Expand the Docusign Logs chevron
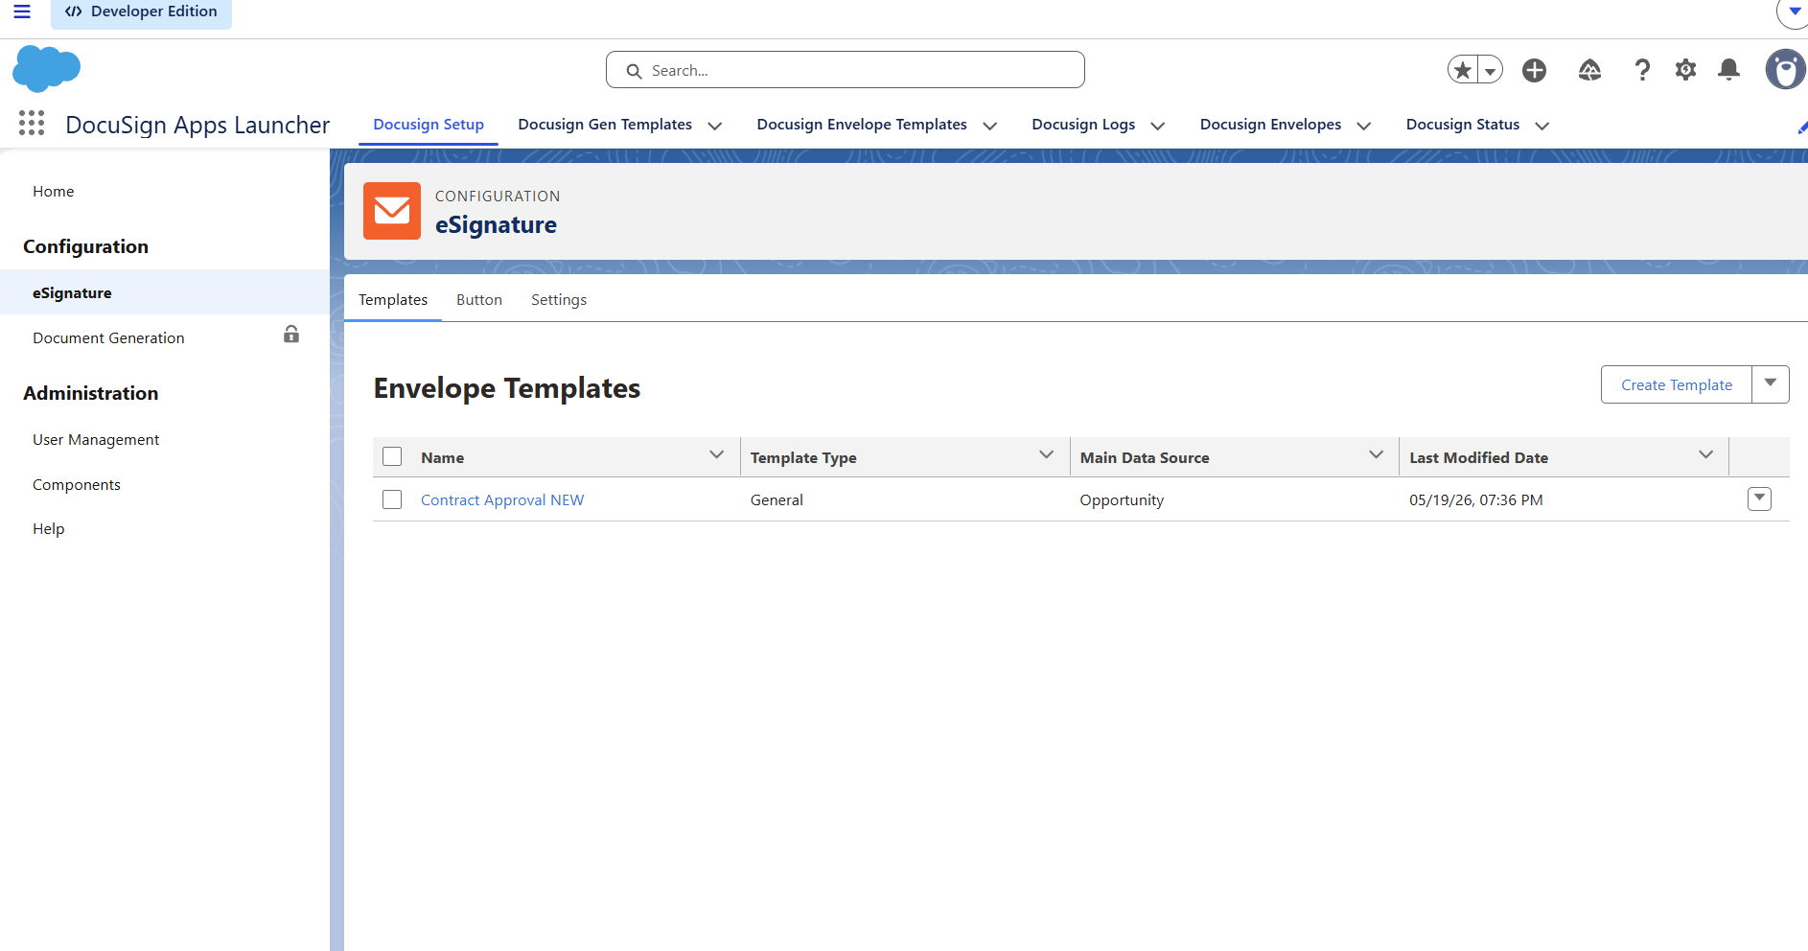The height and width of the screenshot is (951, 1808). (x=1158, y=126)
